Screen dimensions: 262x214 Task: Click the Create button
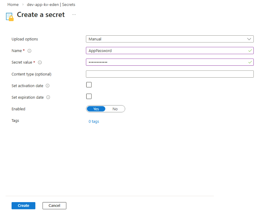23,205
